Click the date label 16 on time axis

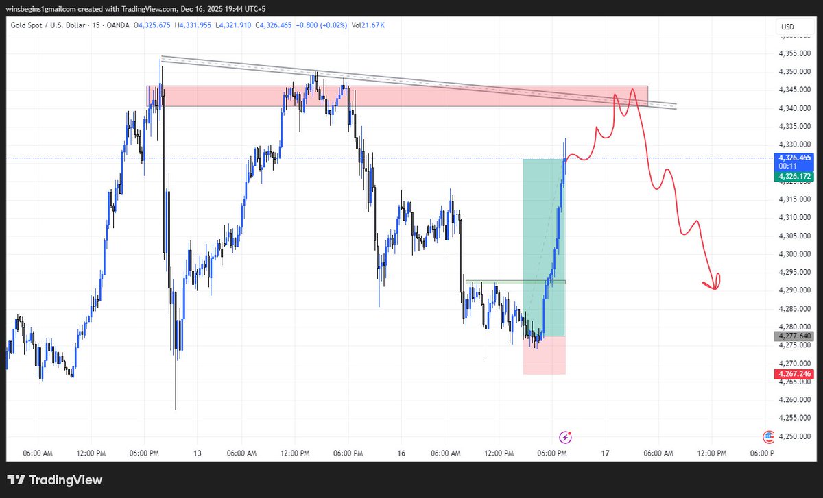(402, 453)
